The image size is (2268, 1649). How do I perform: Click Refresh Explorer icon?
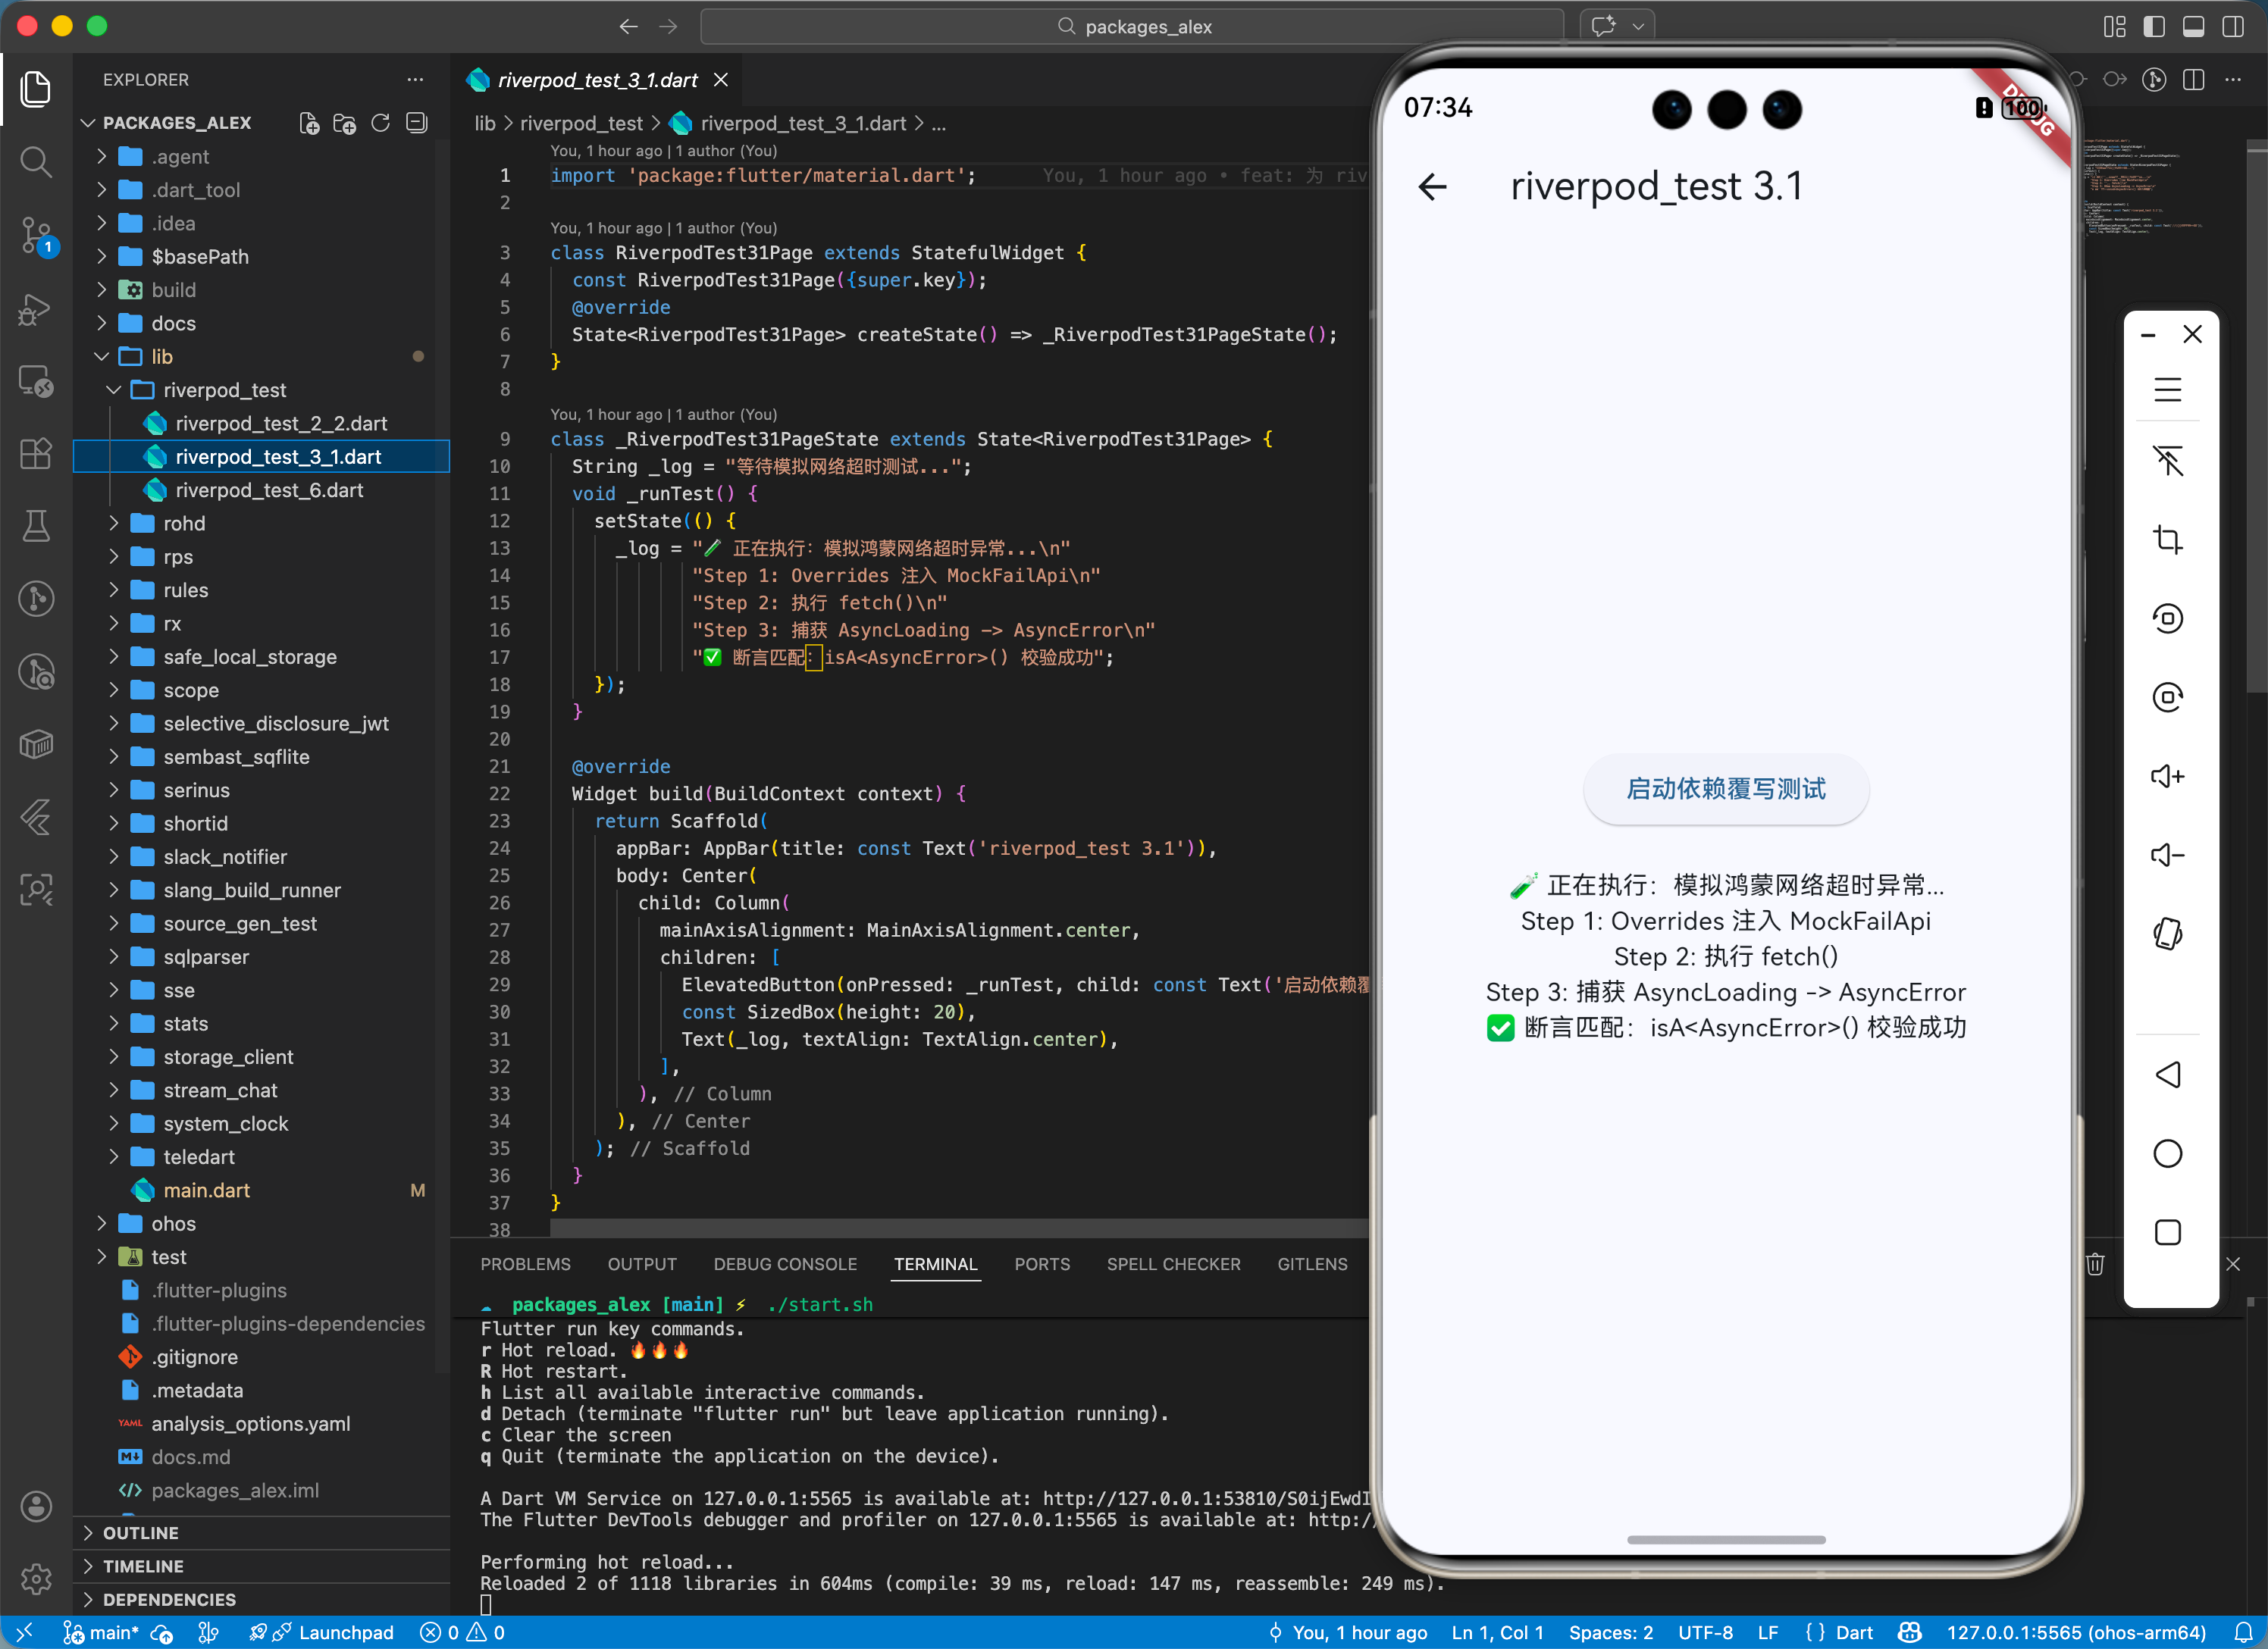[380, 123]
